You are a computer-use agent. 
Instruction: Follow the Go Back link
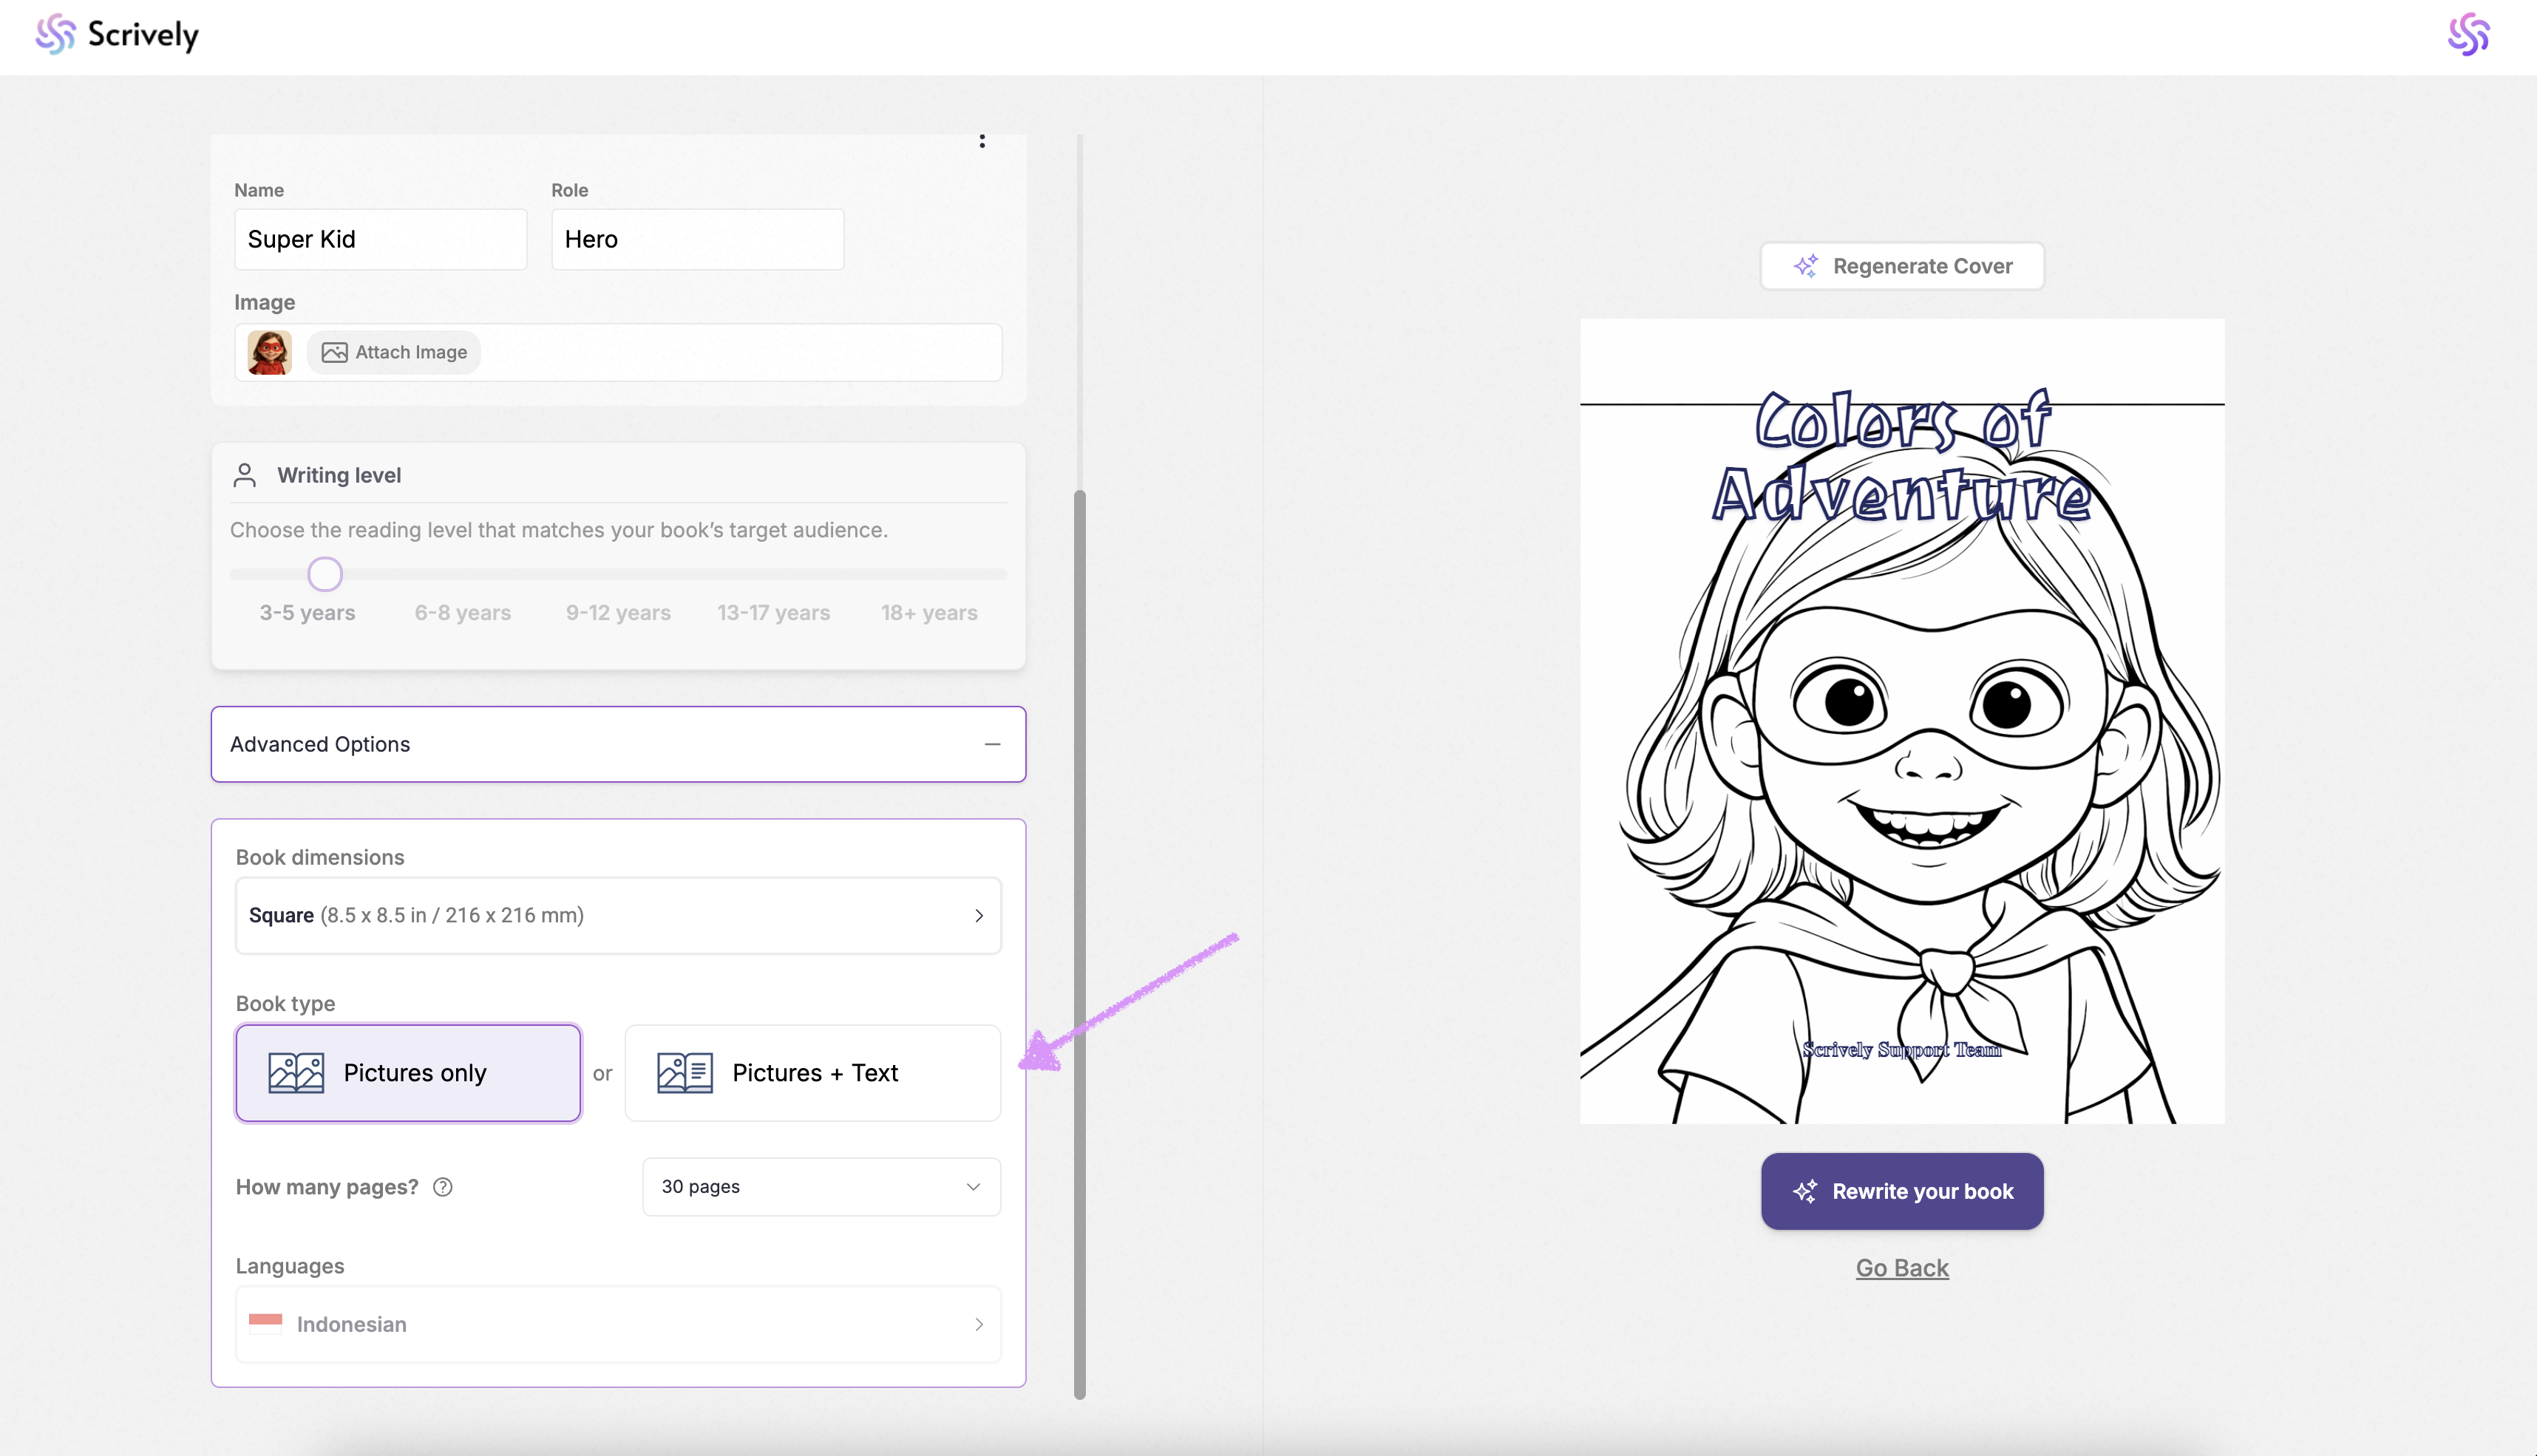[x=1901, y=1268]
